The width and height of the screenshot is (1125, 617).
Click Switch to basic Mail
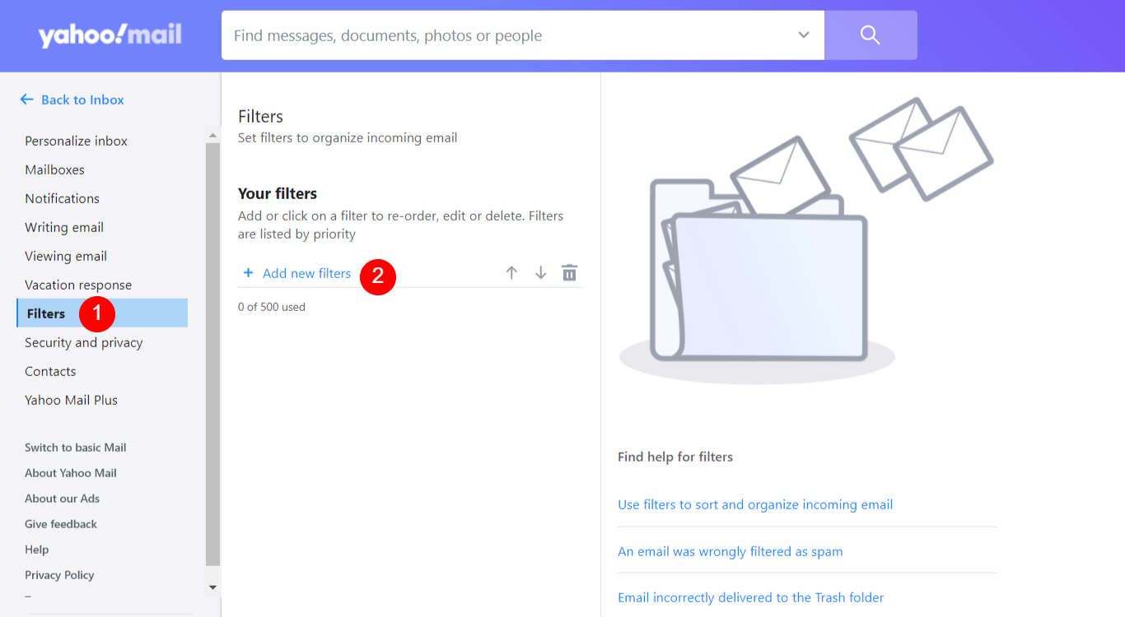[x=75, y=448]
